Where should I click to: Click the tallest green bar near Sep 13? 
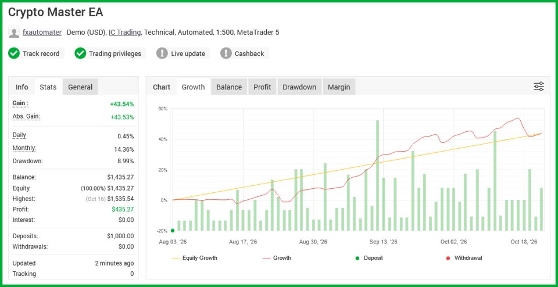(x=377, y=175)
